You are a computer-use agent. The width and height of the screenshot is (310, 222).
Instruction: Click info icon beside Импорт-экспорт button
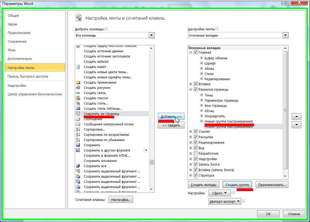243,201
